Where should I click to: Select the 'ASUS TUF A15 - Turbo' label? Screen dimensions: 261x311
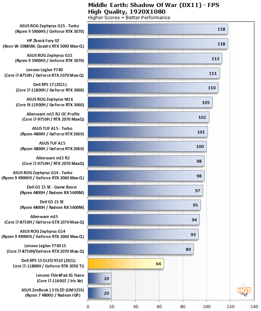pyautogui.click(x=52, y=128)
